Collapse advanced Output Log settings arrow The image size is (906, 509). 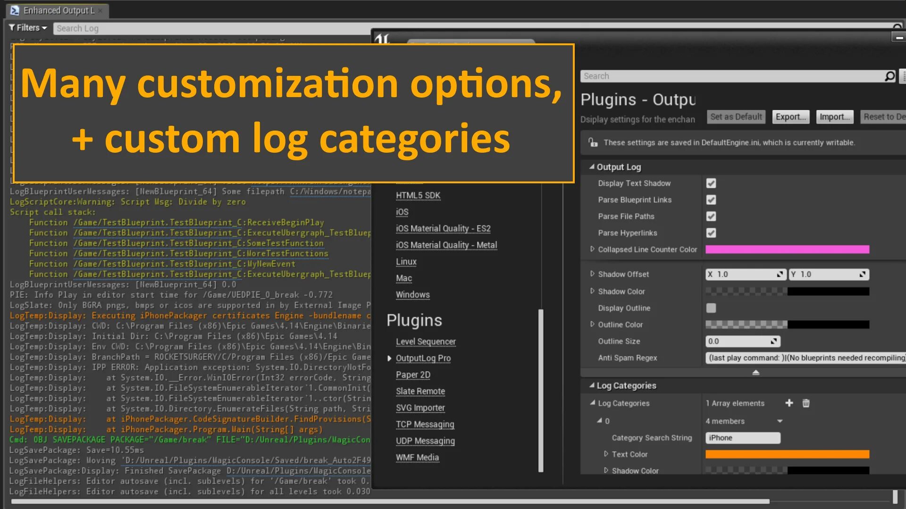pos(755,372)
